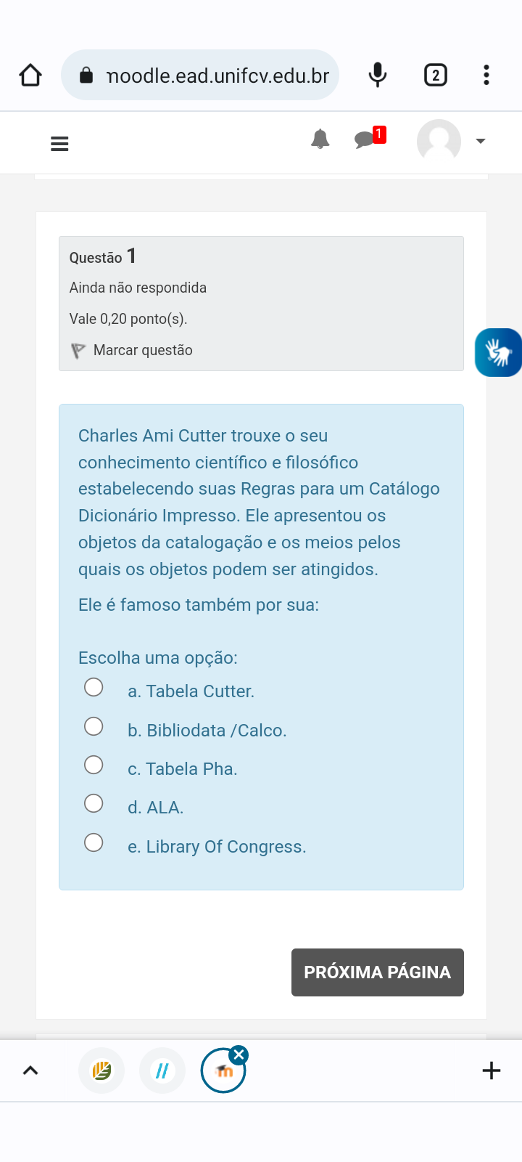
Task: Expand the user menu dropdown arrow
Action: pyautogui.click(x=480, y=141)
